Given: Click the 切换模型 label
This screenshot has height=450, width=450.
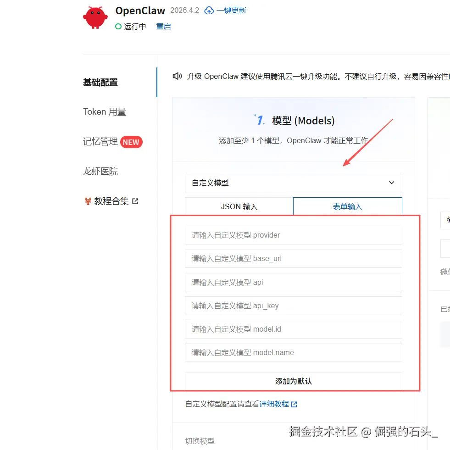Looking at the screenshot, I should pyautogui.click(x=200, y=441).
